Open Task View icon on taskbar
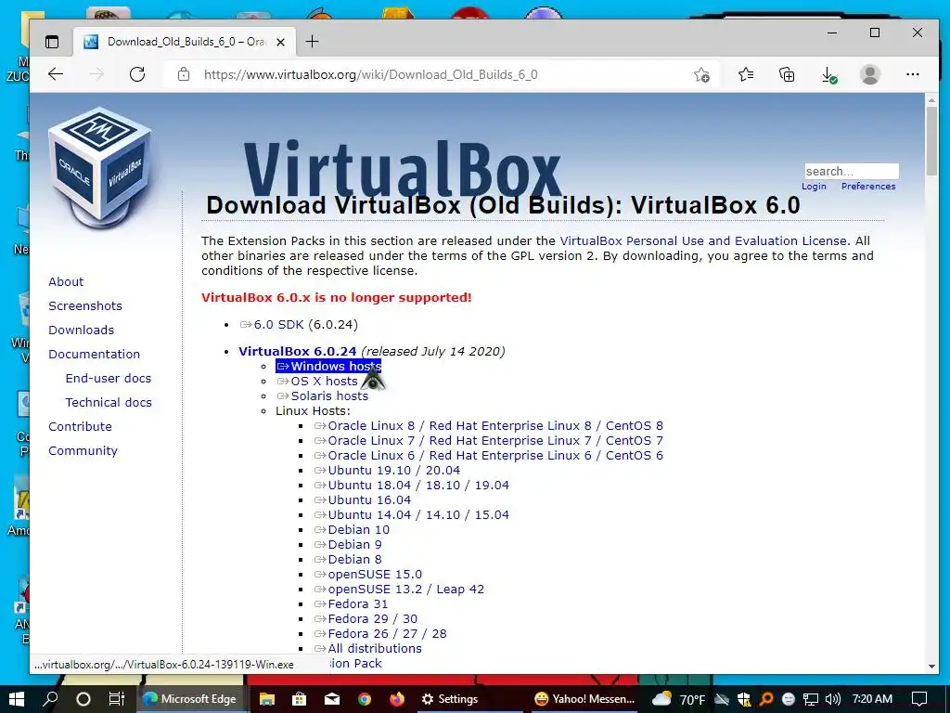Screen dimensions: 950x713 coord(116,699)
